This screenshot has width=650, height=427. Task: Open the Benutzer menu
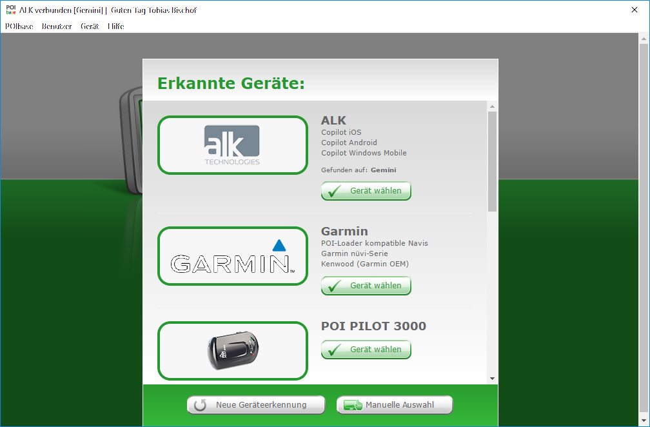click(57, 26)
